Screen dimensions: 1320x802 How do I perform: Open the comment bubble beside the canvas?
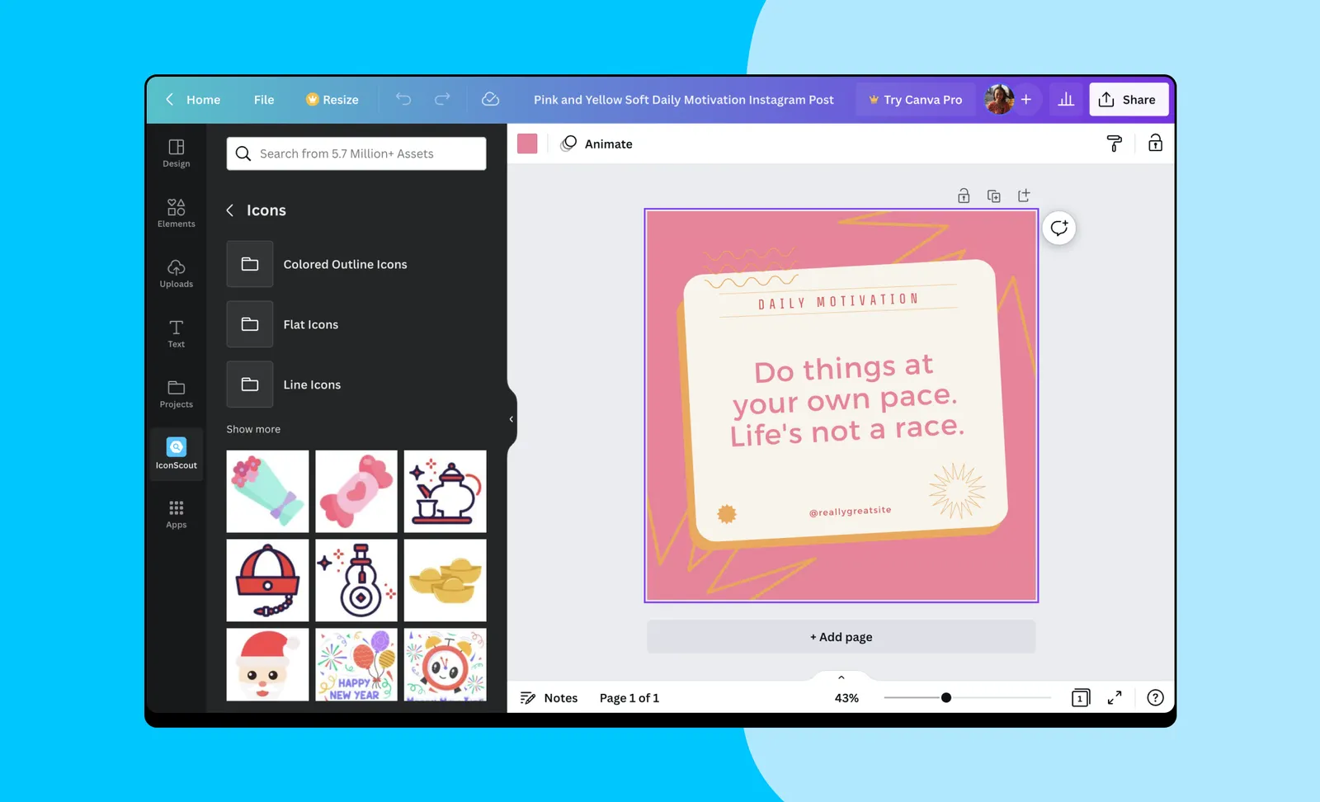[x=1058, y=228]
